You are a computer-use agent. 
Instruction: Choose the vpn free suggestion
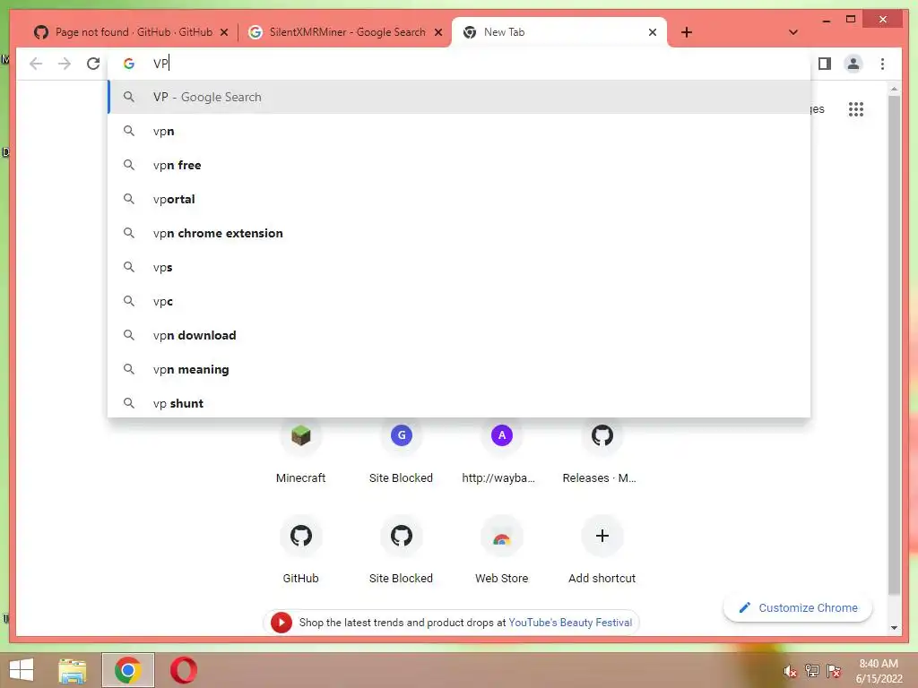(x=460, y=165)
